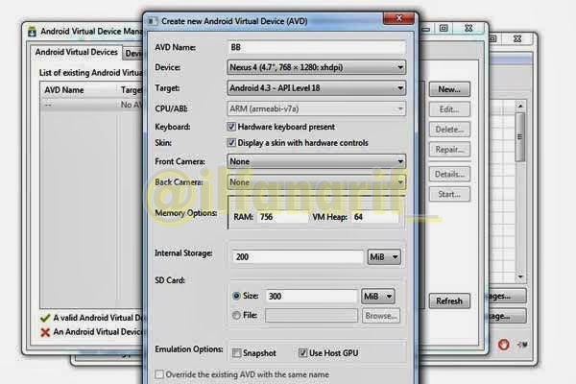576x384 pixels.
Task: Select the SD Card File radio button
Action: coord(236,315)
